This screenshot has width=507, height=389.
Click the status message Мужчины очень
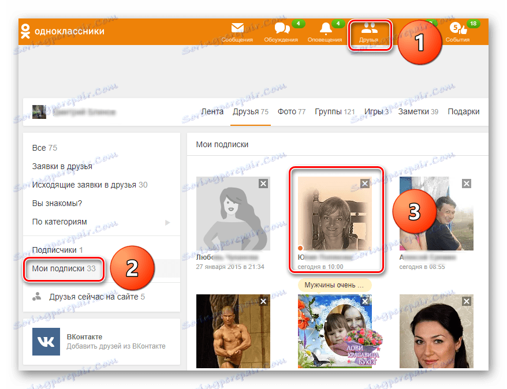tap(334, 285)
